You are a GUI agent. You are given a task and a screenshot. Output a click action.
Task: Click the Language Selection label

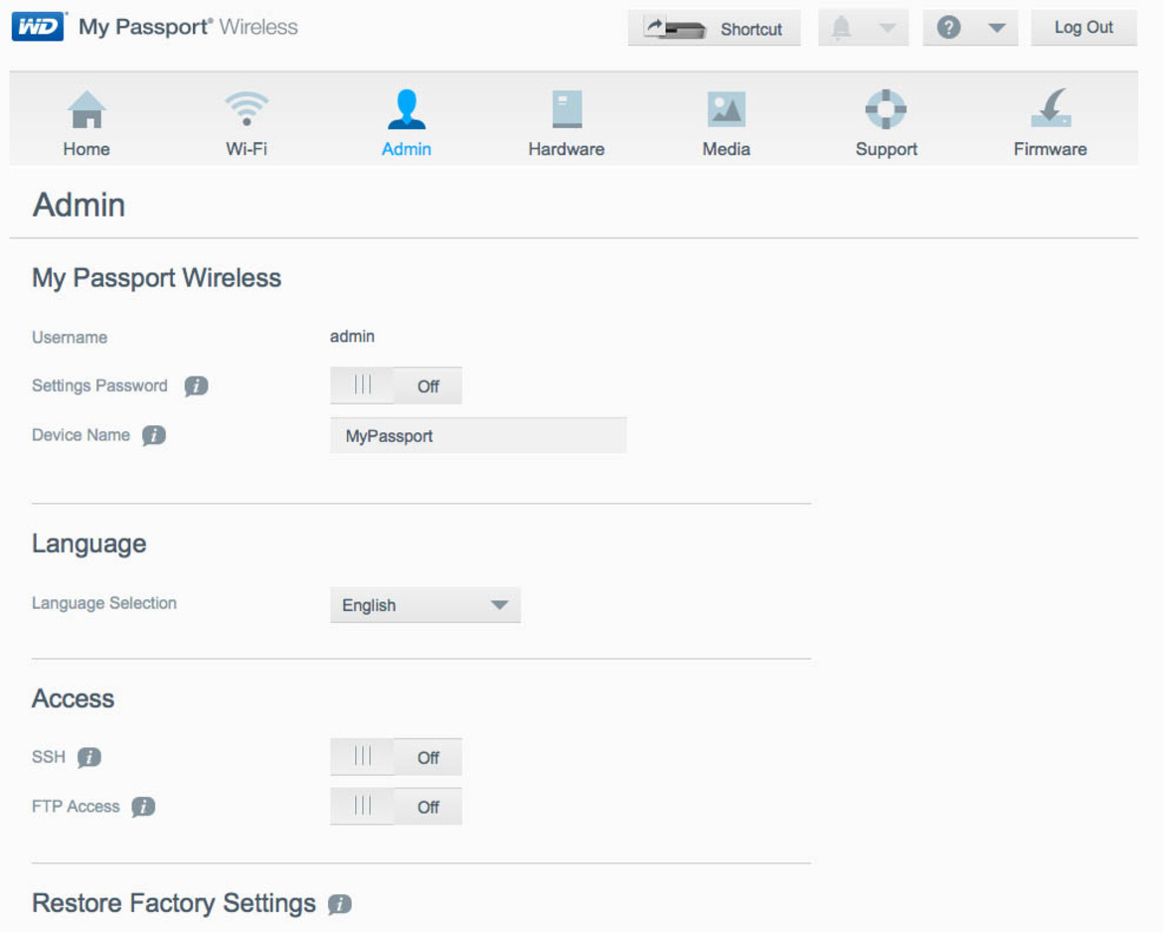104,603
